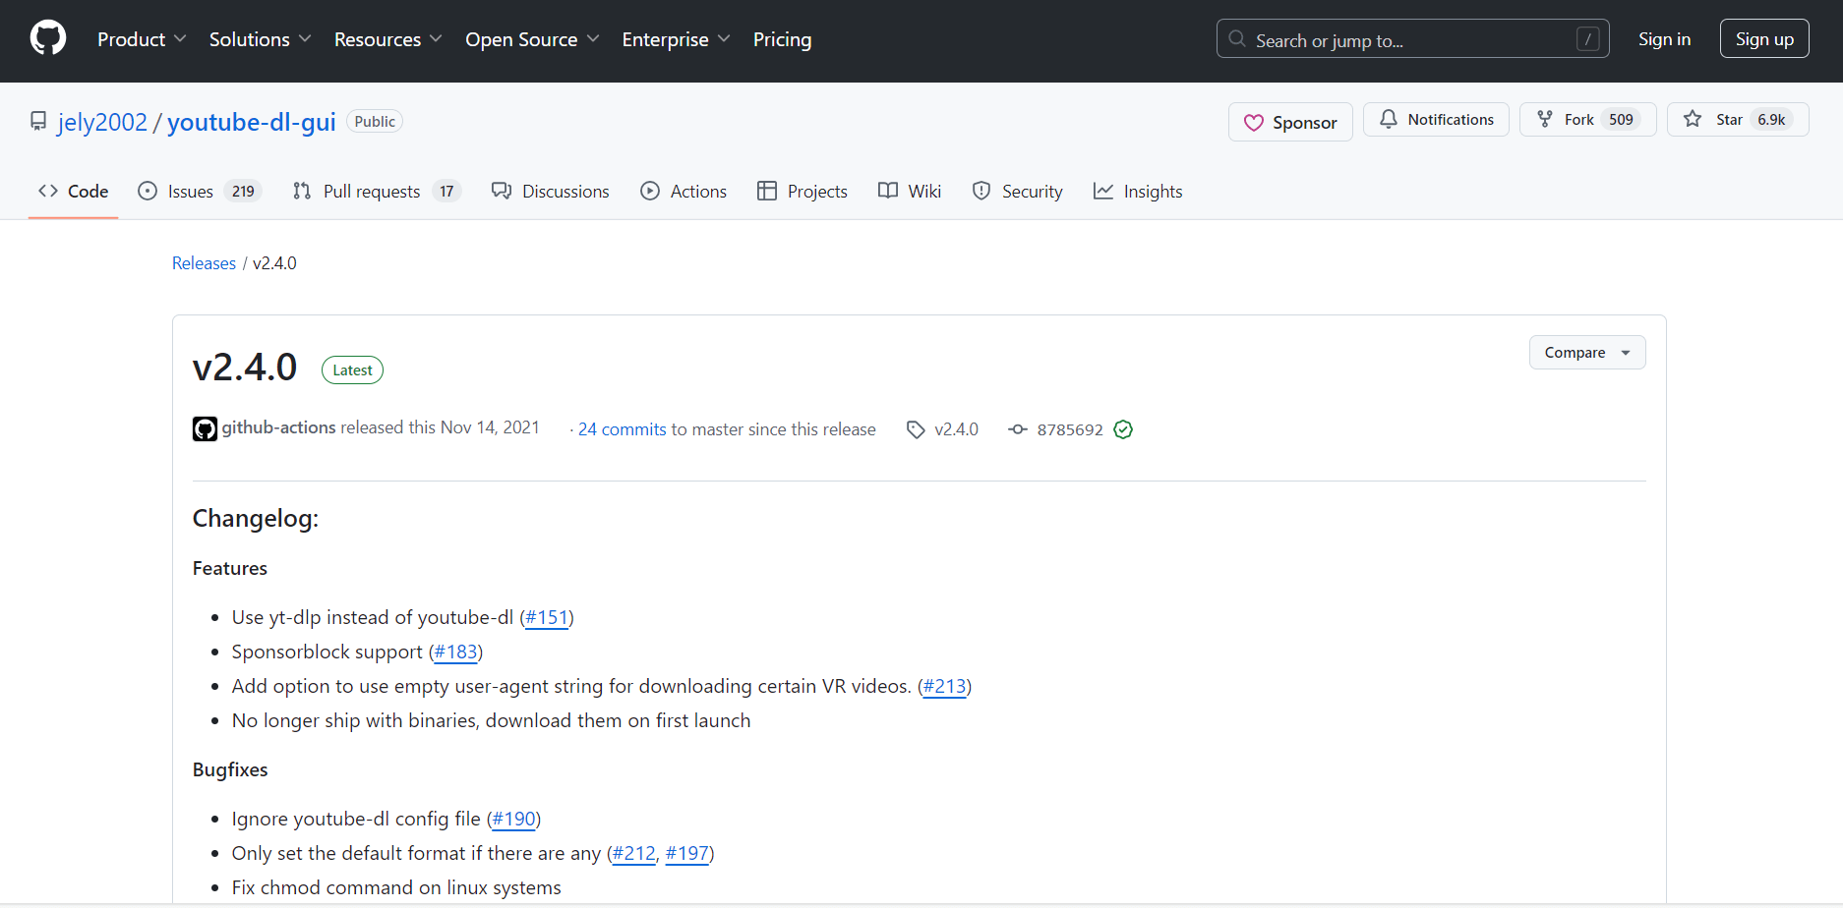Open issue #183 link

(x=456, y=652)
